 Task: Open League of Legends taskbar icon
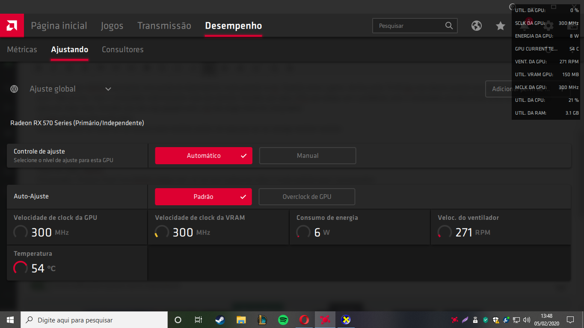tap(262, 320)
